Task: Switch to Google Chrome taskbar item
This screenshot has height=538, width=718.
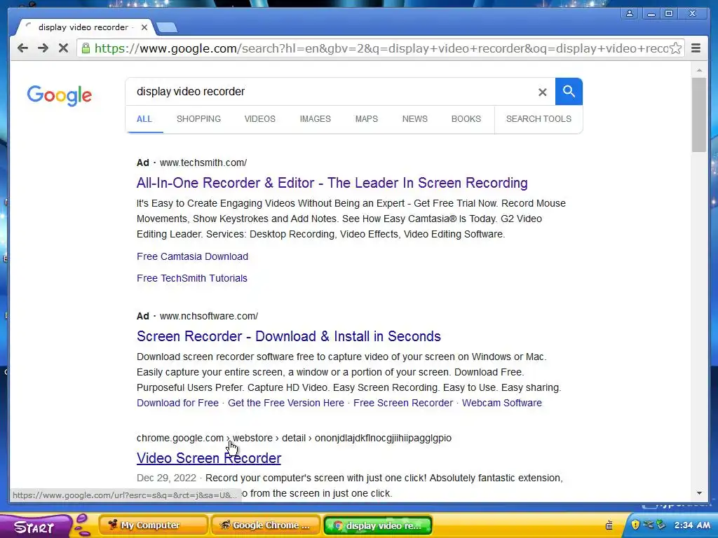Action: (x=266, y=525)
